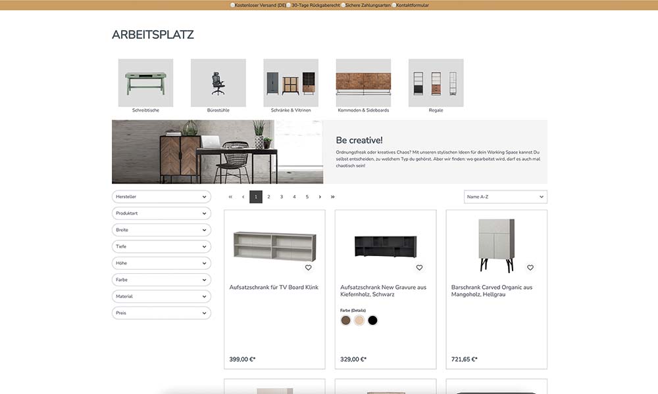The width and height of the screenshot is (658, 394).
Task: Click the Bürostühle category label
Action: coord(218,110)
